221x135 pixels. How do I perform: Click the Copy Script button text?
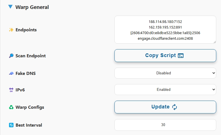(161, 55)
